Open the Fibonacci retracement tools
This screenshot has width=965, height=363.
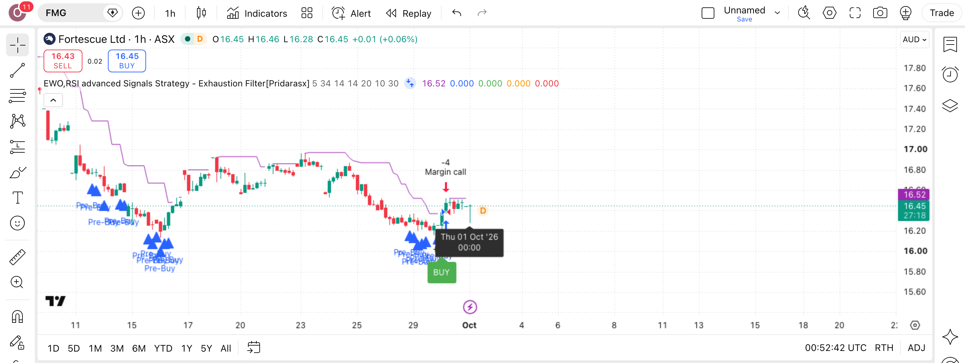17,96
